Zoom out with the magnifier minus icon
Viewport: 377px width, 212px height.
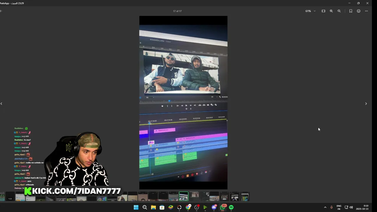pos(339,11)
